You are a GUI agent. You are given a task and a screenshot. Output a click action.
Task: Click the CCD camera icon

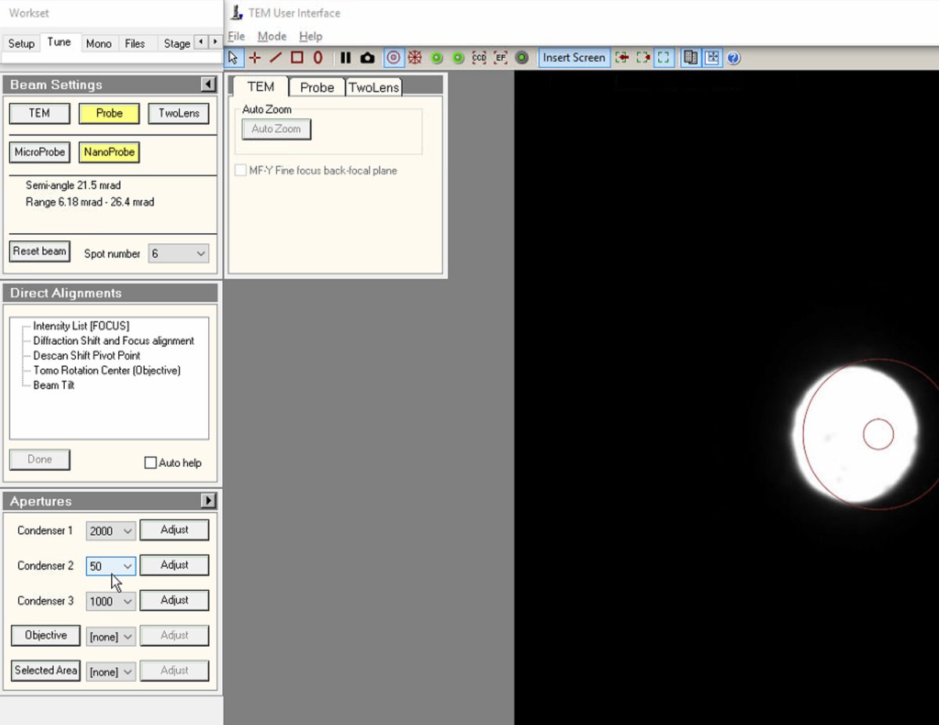479,57
